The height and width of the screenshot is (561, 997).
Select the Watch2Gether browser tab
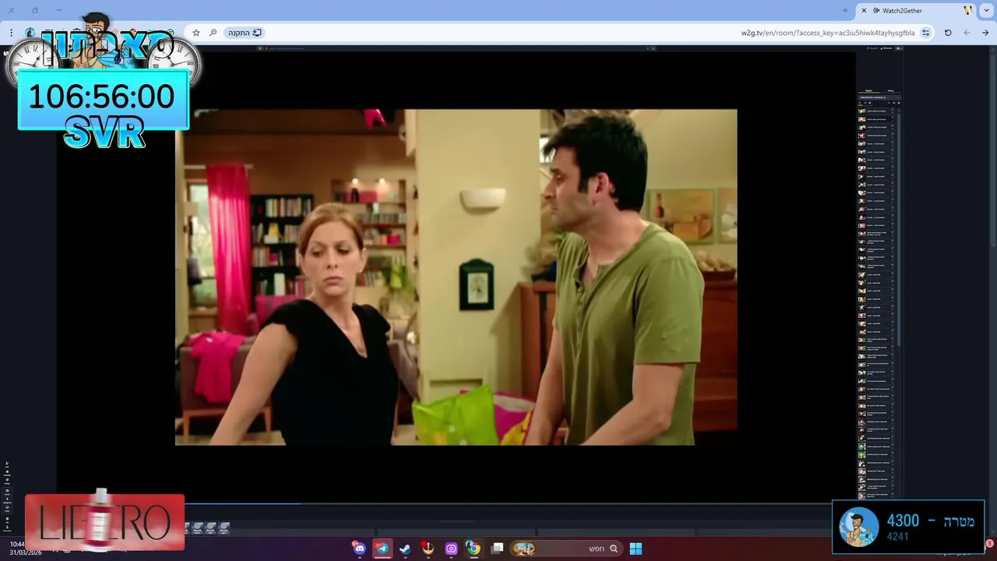point(915,11)
